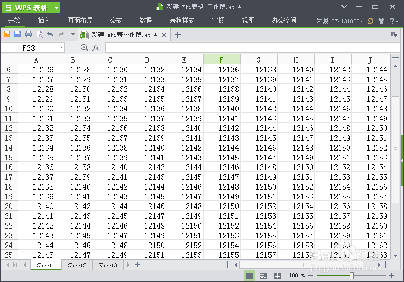
Task: Click the F28 name box field
Action: pos(29,48)
